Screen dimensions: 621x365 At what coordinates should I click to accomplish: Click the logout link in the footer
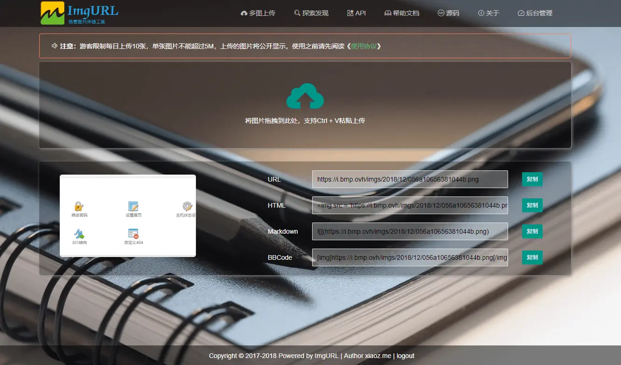point(405,355)
